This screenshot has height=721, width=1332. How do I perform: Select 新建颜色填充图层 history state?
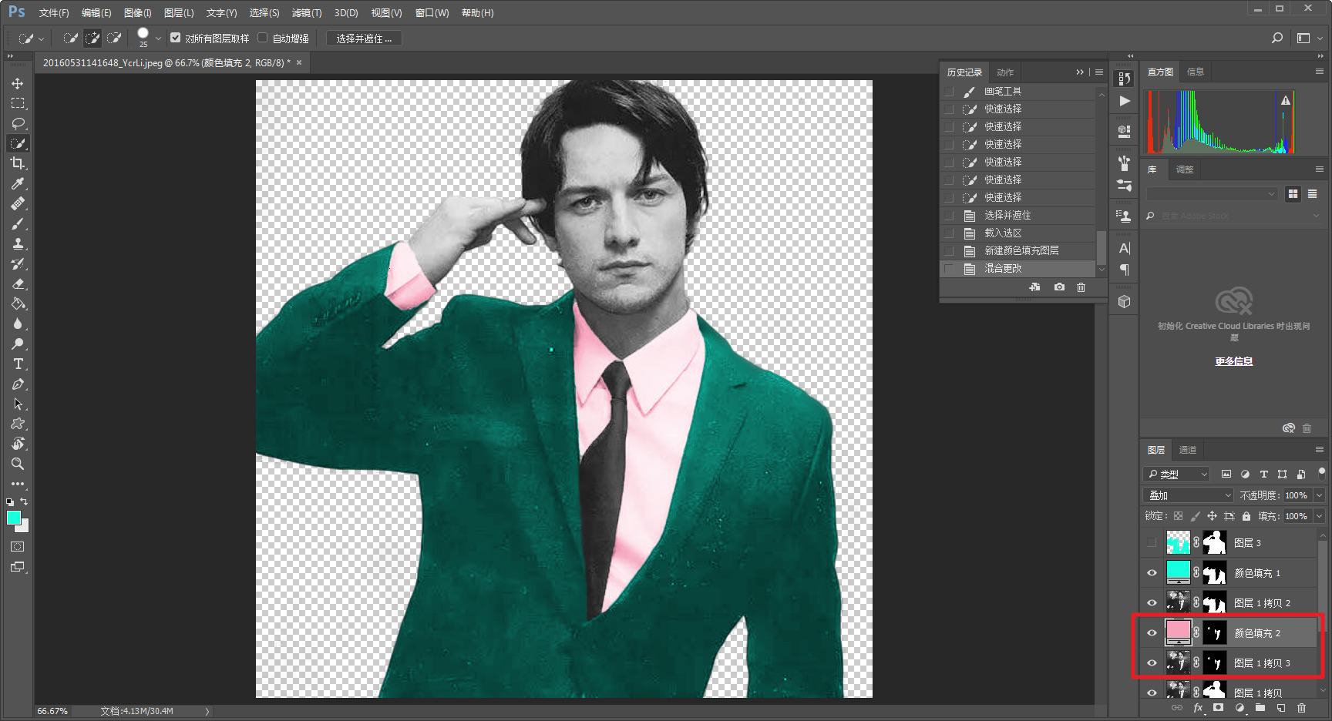[1018, 250]
